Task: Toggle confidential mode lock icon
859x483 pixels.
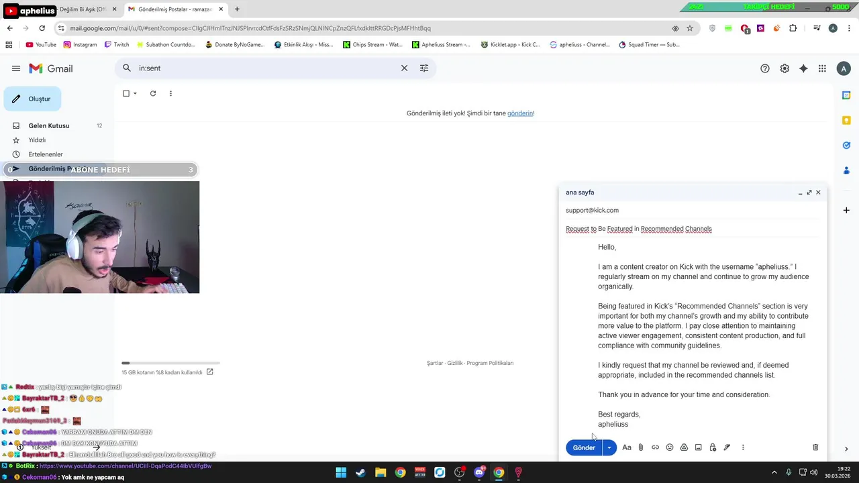Action: 713,447
